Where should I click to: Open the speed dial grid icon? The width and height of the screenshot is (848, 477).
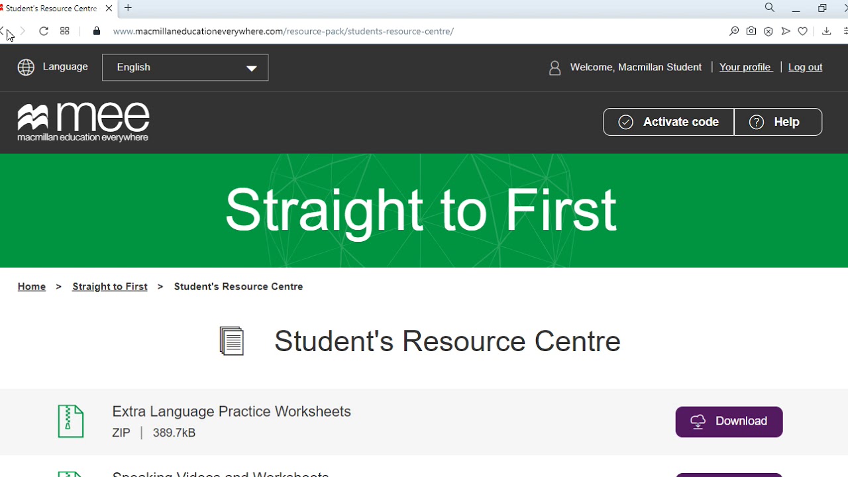65,31
